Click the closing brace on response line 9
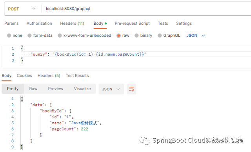 (22, 147)
